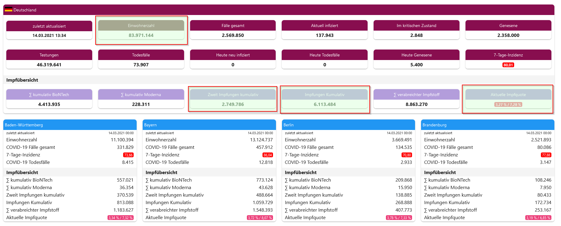The height and width of the screenshot is (226, 561).
Task: Select the Heute neu infiziert card header
Action: (233, 55)
